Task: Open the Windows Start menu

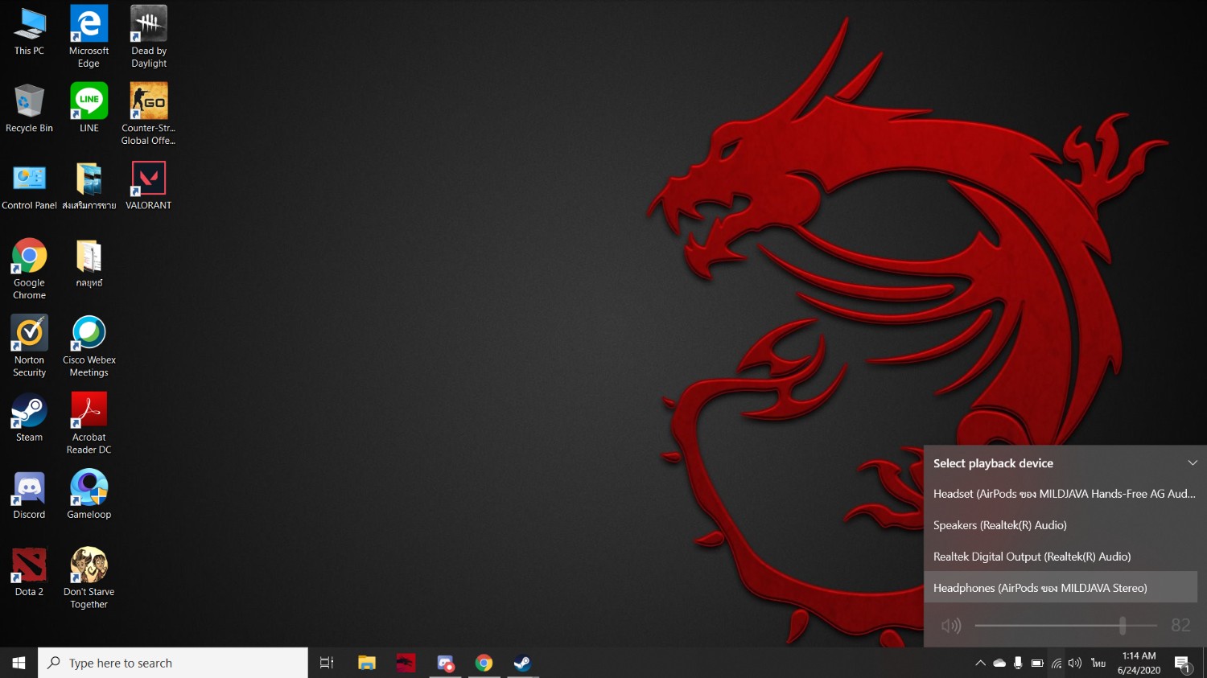Action: 19,663
